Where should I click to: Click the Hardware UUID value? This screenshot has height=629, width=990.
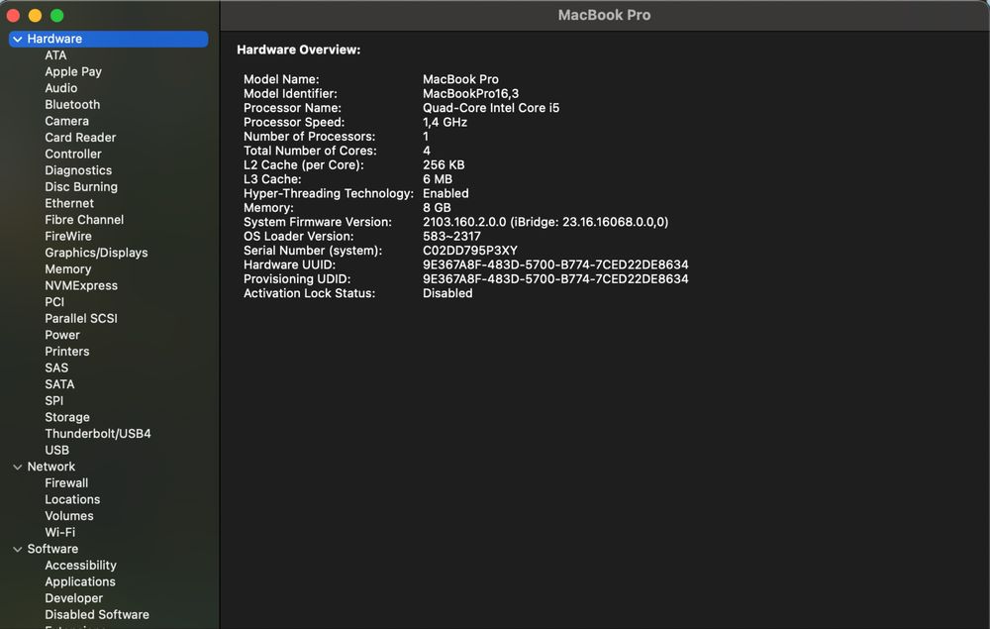[x=555, y=264]
